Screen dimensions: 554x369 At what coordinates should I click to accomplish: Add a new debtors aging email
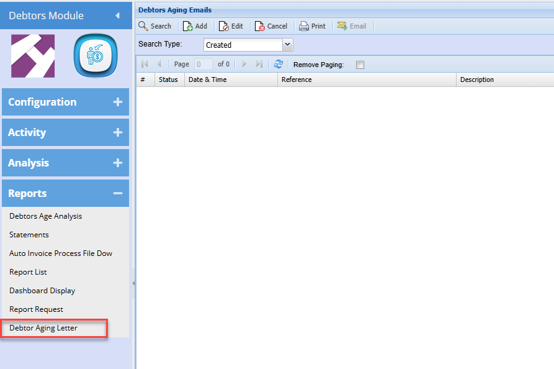[x=195, y=26]
